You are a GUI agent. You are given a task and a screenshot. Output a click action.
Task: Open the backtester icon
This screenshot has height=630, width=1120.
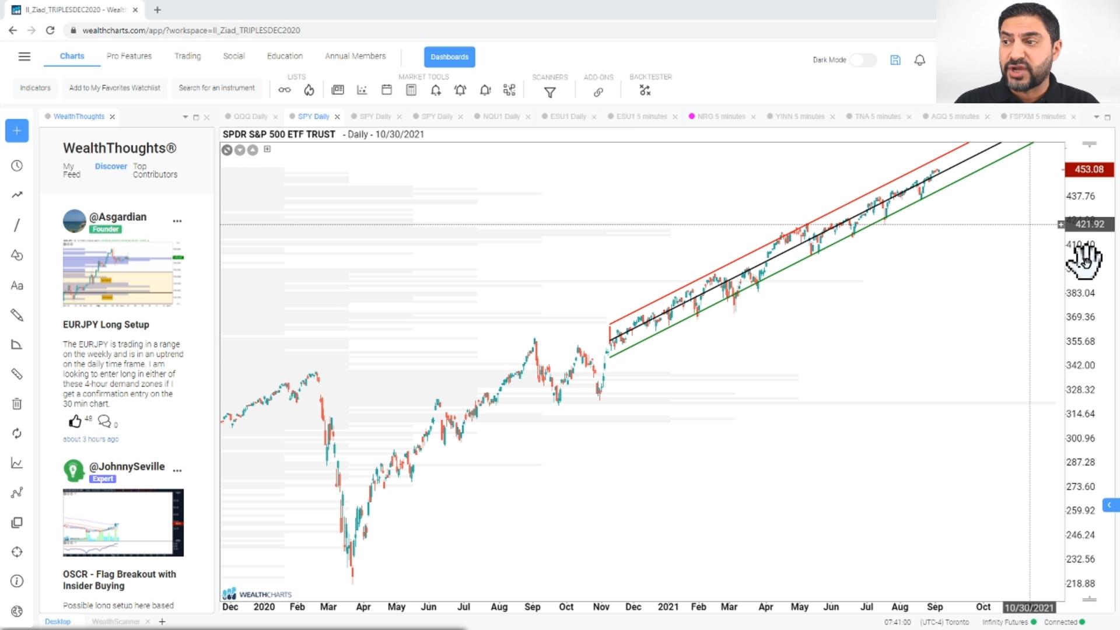[645, 90]
